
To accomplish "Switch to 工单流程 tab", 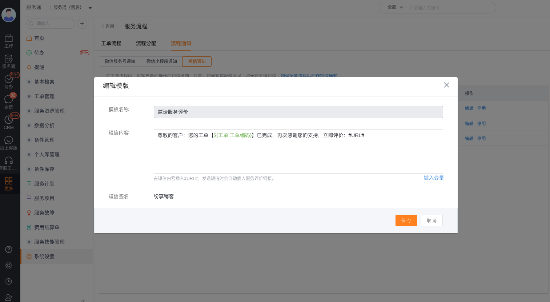I will tap(111, 43).
